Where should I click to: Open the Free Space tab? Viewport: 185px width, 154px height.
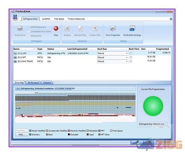pos(59,19)
